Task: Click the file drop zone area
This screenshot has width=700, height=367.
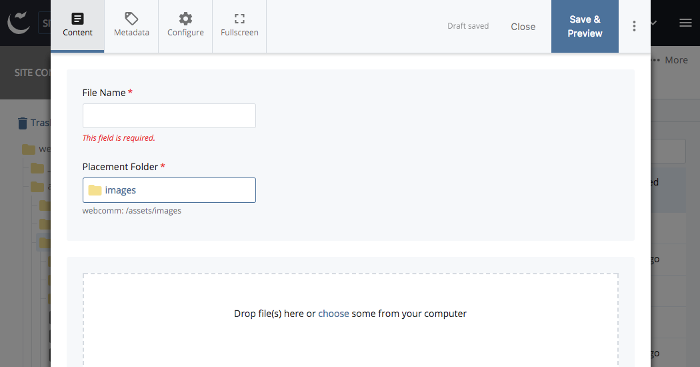Action: tap(351, 320)
